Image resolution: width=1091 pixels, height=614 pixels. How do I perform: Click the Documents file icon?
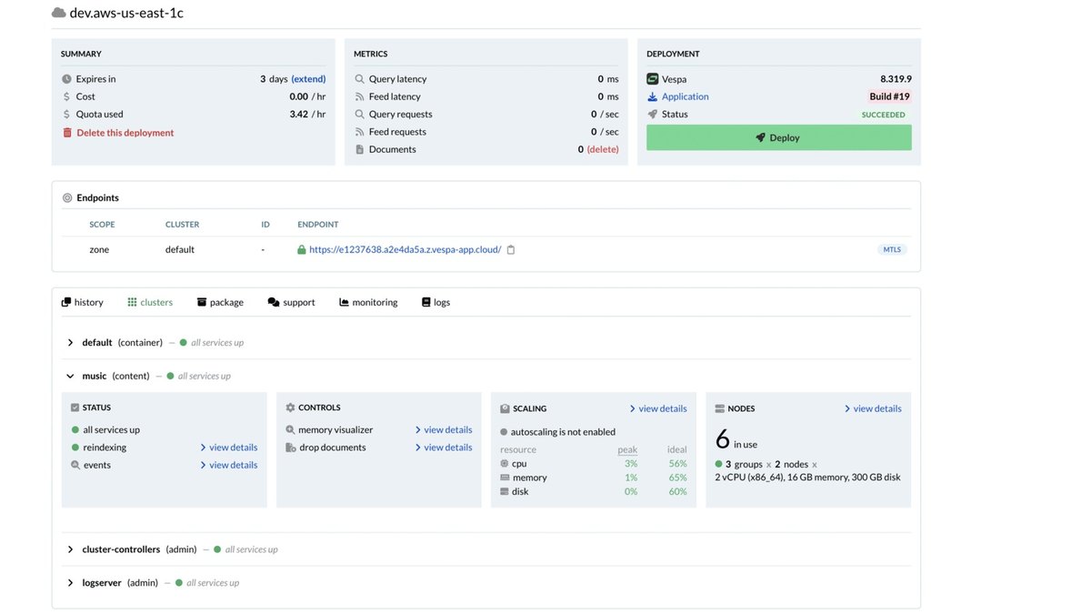[x=359, y=149]
